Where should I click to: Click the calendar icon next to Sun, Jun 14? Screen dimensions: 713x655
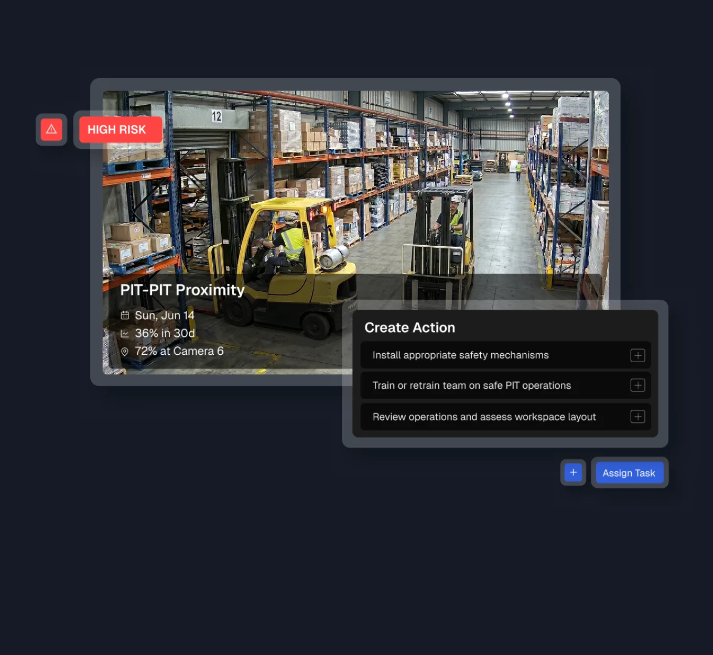click(125, 315)
